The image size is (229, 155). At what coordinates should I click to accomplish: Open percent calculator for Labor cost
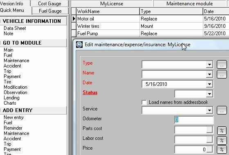pyautogui.click(x=222, y=140)
